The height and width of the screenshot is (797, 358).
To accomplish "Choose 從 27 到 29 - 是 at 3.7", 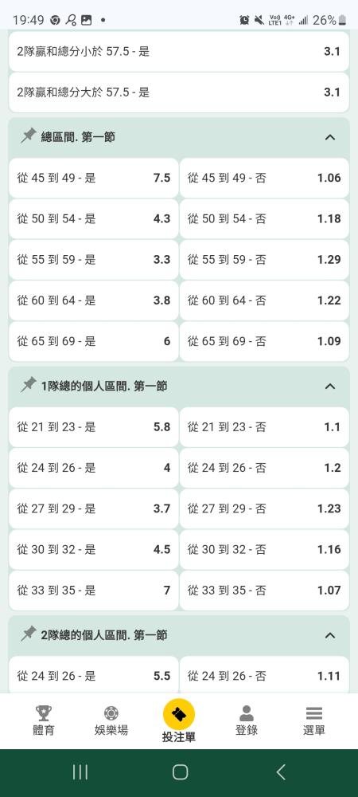I will 94,508.
